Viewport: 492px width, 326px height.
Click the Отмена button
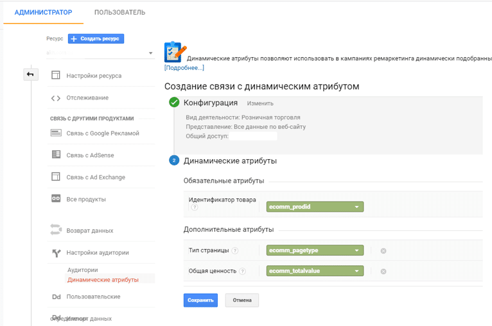tap(242, 300)
